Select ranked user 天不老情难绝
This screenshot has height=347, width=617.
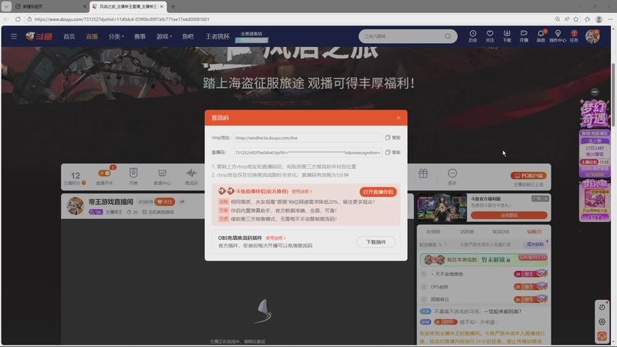coord(449,274)
